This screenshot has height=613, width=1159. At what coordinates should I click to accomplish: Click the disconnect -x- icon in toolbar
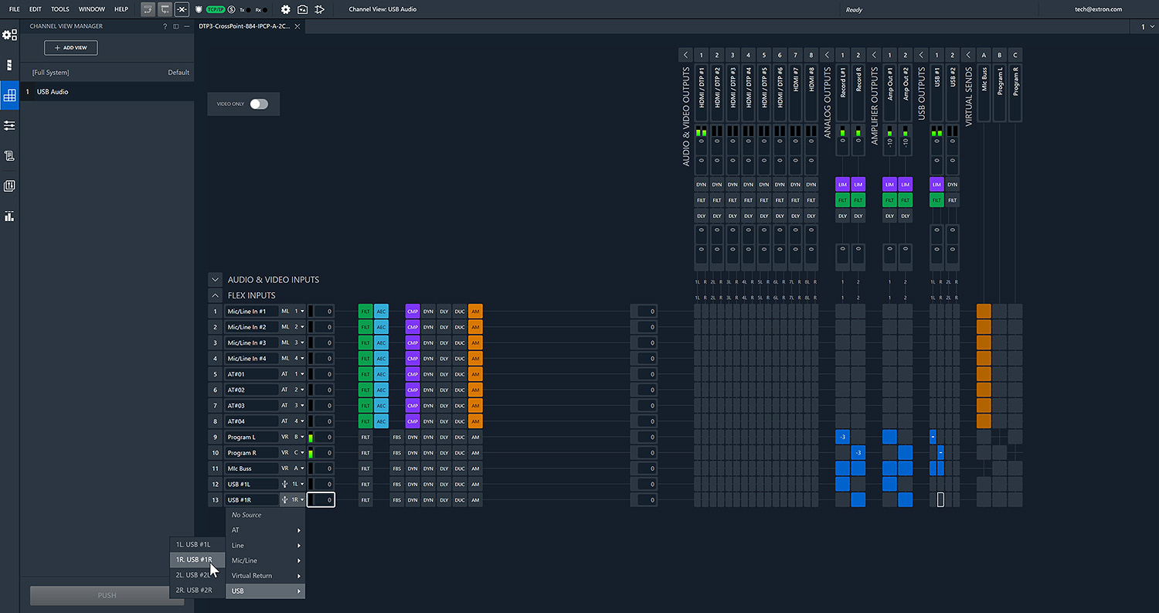(182, 9)
